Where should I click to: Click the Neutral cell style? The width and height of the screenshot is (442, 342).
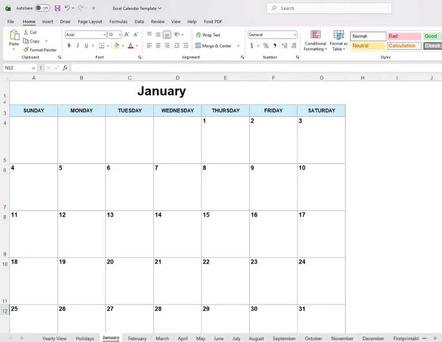click(x=367, y=46)
